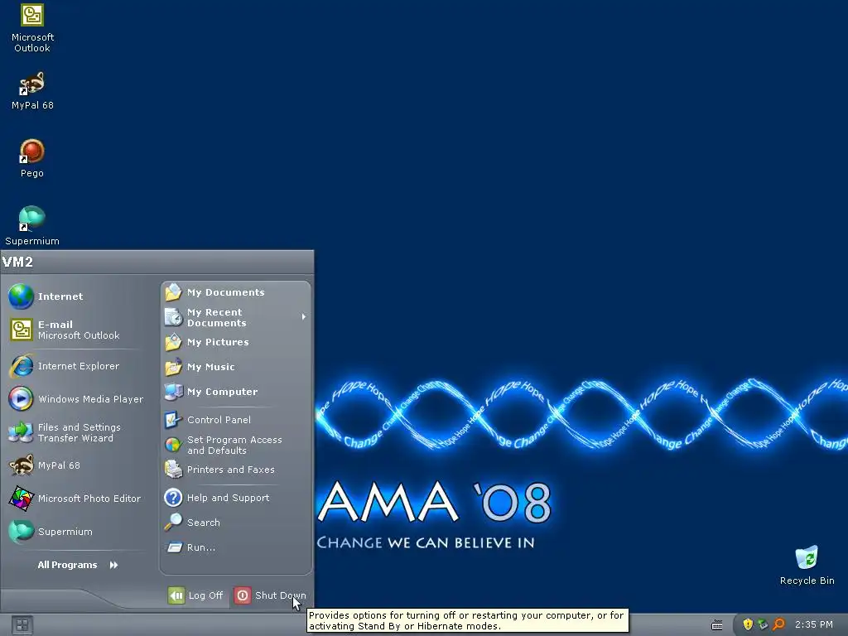The height and width of the screenshot is (636, 848).
Task: Click the orange magnifier tray icon
Action: (778, 624)
